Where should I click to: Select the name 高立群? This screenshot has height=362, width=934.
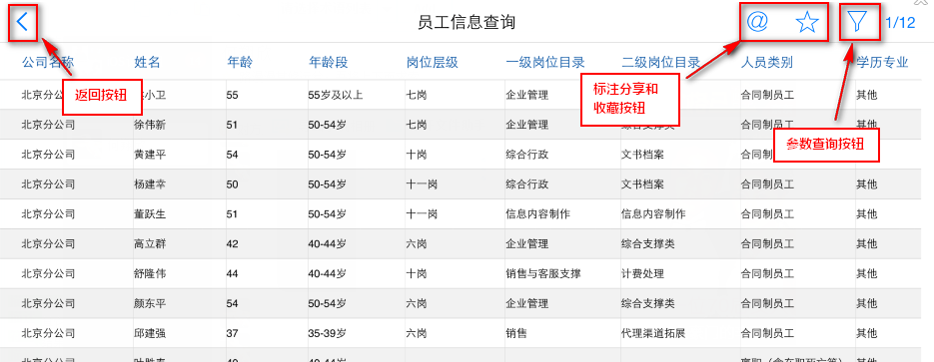(x=150, y=243)
